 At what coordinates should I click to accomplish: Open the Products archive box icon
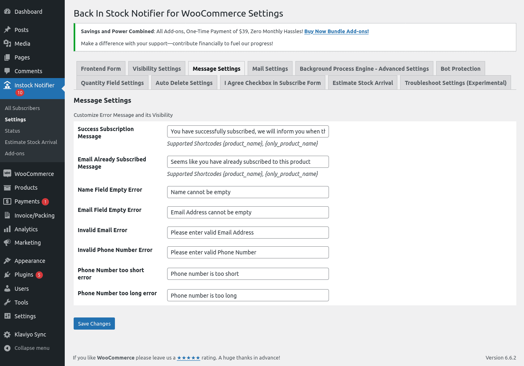coord(7,188)
